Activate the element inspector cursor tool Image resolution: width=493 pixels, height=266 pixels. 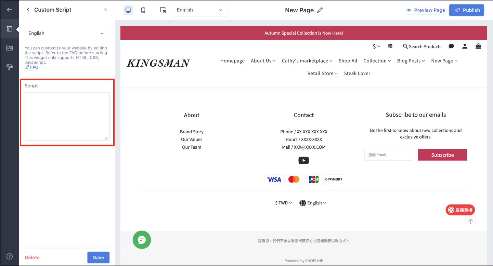(x=163, y=10)
